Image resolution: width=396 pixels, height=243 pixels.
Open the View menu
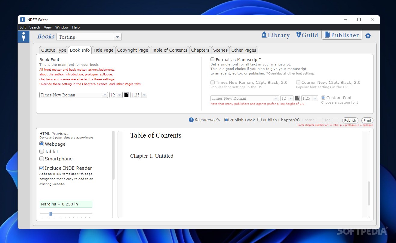point(48,27)
